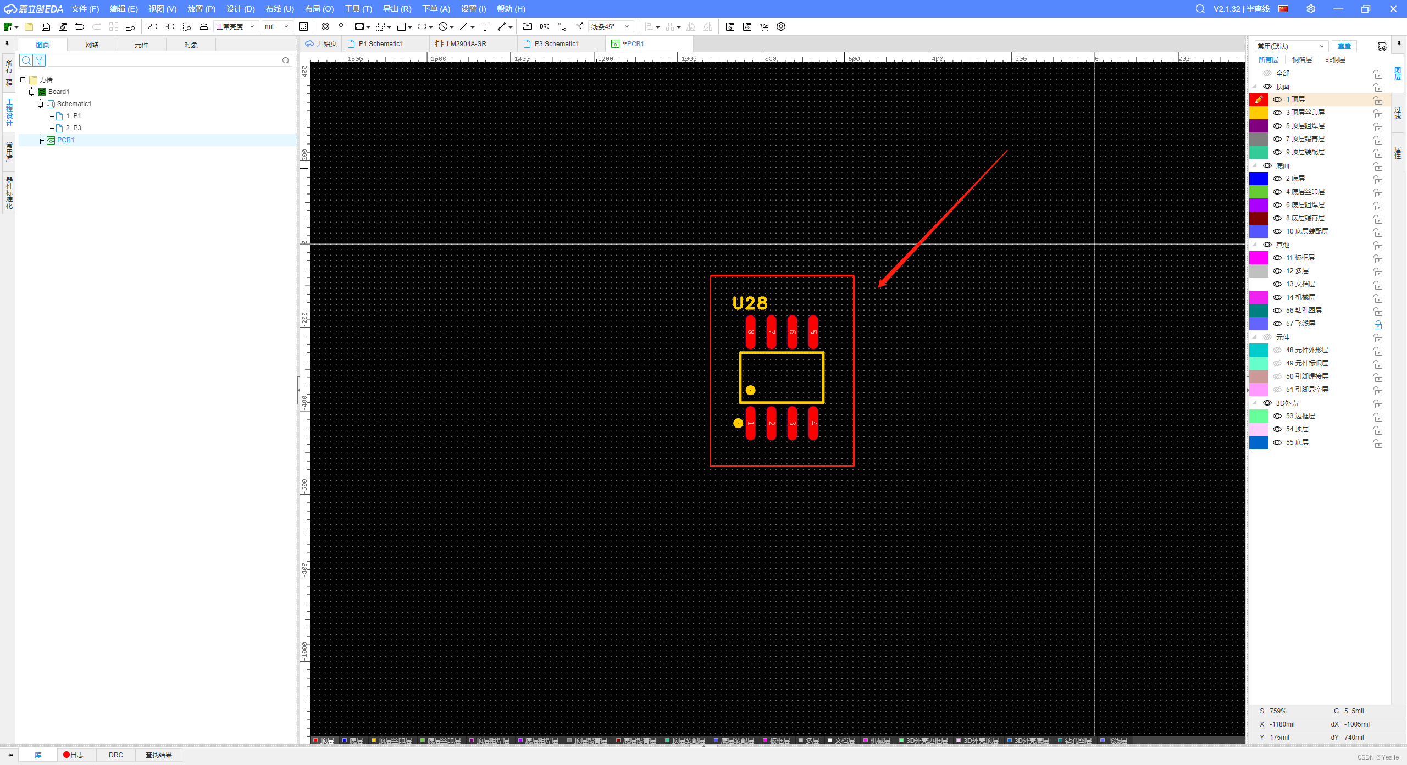Select the 铜箔层 layer filter

tap(1301, 60)
